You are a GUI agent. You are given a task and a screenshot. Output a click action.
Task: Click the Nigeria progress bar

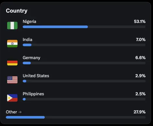[84, 27]
